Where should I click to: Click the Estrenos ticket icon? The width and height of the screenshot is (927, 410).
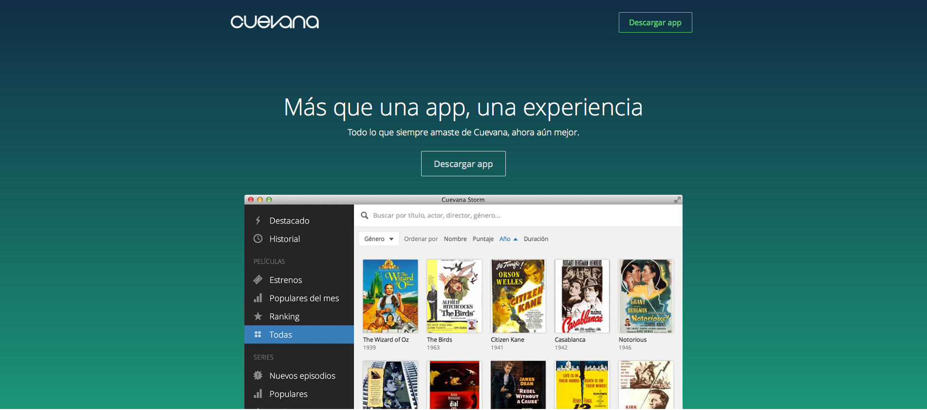coord(258,280)
